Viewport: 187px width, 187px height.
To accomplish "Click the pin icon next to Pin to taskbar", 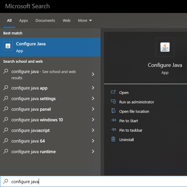I will (113, 130).
